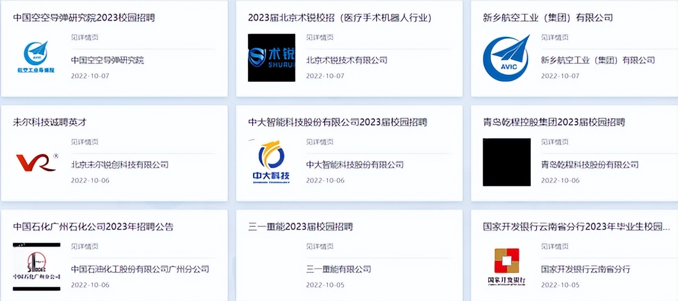Click the red VR logo of 未尔科技
This screenshot has height=301, width=678.
37,162
